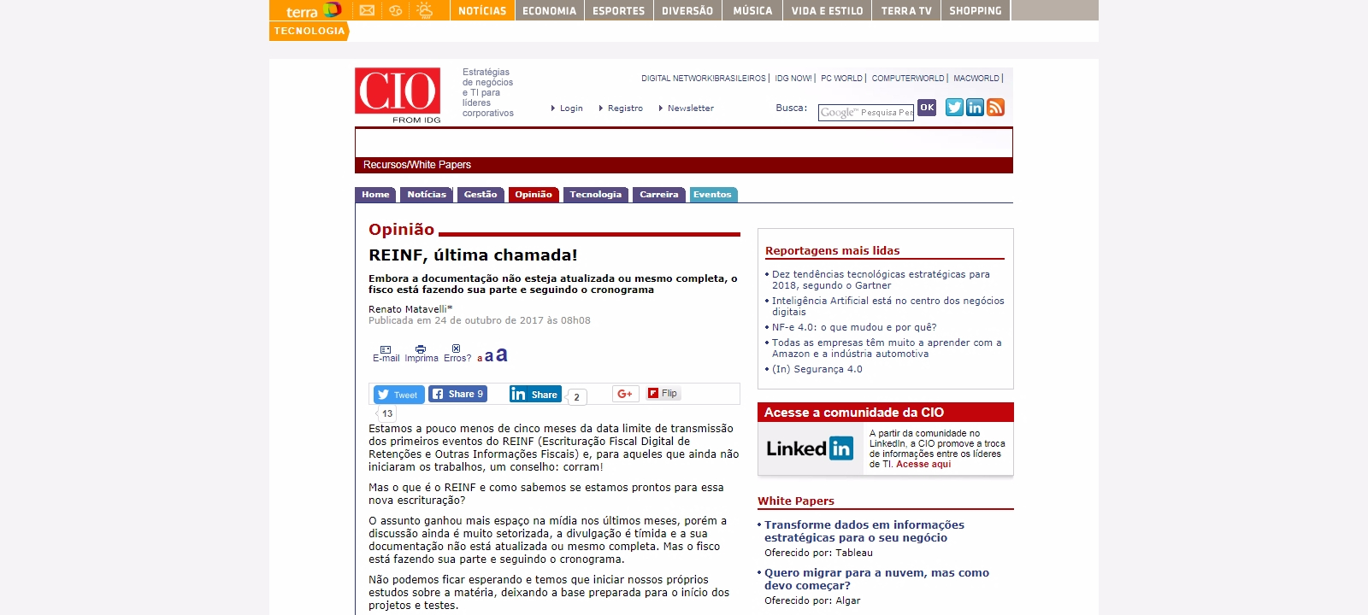Report errors with the Erros? icon
The image size is (1368, 615).
click(457, 354)
